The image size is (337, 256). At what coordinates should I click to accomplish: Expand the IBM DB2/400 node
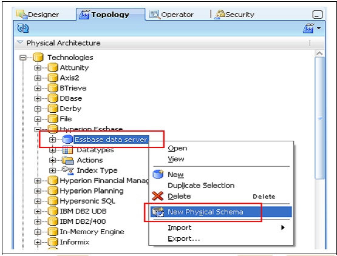[38, 222]
